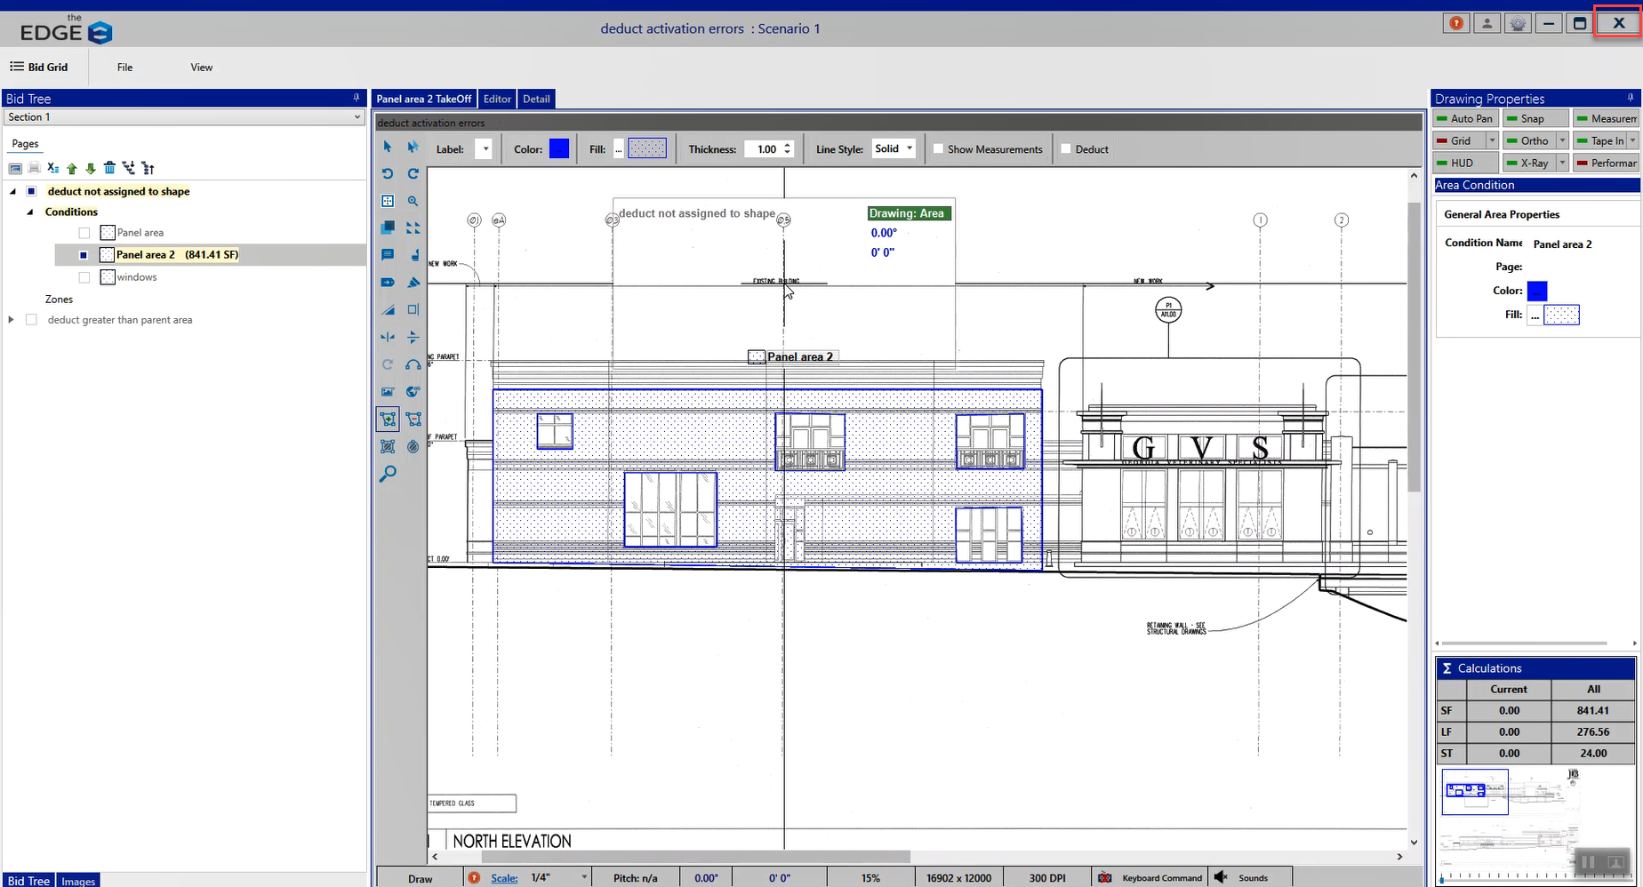Click the redo arrow in the drawing toolbar
1643x887 pixels.
coord(413,174)
